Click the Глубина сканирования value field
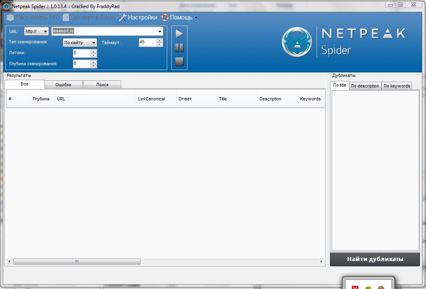Viewport: 426px width, 289px height. point(82,64)
